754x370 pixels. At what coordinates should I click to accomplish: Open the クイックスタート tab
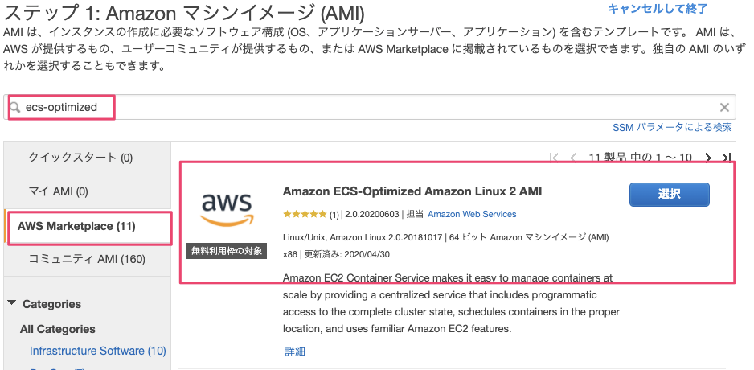coord(80,158)
